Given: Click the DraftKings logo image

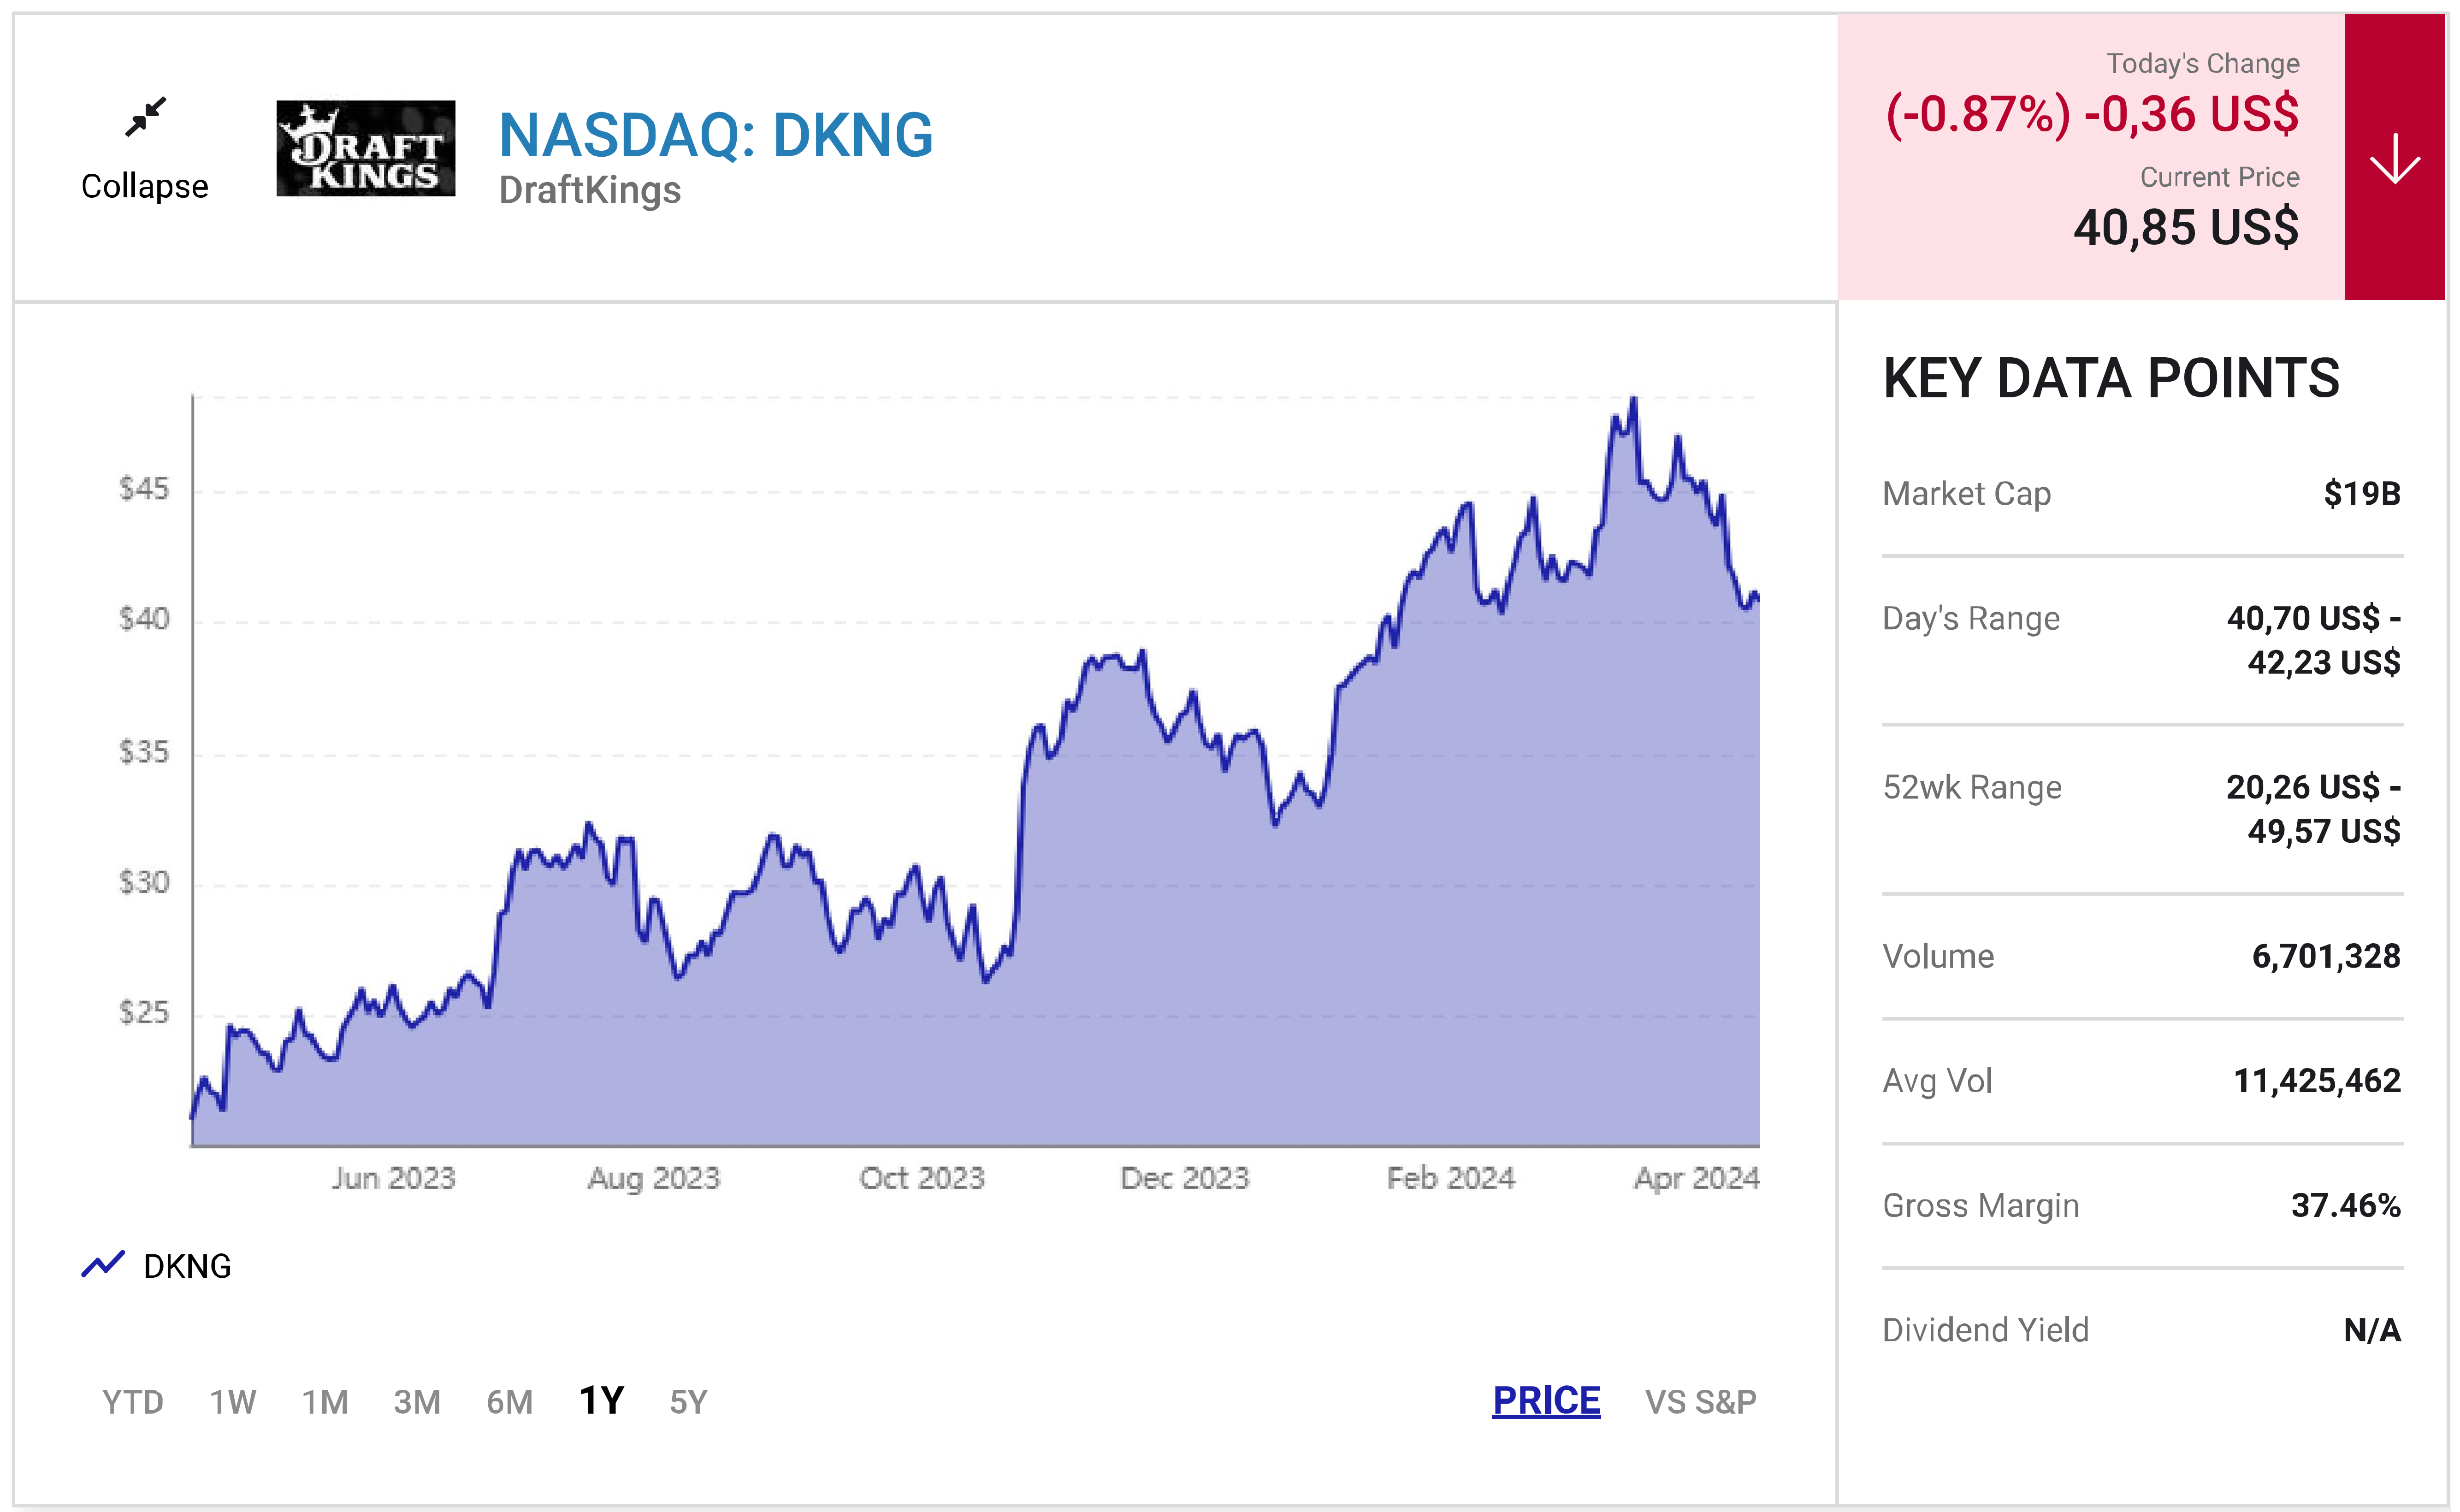Looking at the screenshot, I should coord(365,148).
